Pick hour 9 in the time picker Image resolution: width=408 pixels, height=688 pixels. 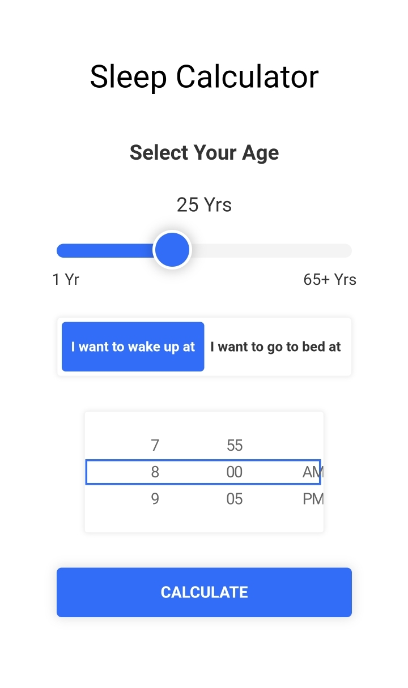click(x=155, y=499)
